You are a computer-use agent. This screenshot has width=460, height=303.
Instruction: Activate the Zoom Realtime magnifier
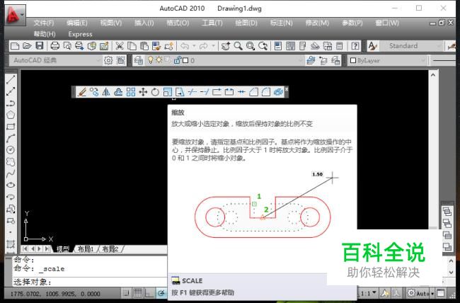coord(238,46)
